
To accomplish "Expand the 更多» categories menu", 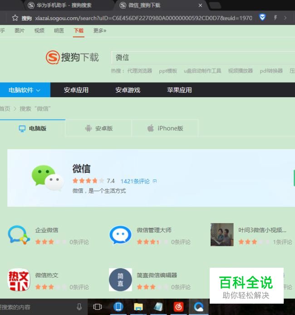I will [x=100, y=30].
